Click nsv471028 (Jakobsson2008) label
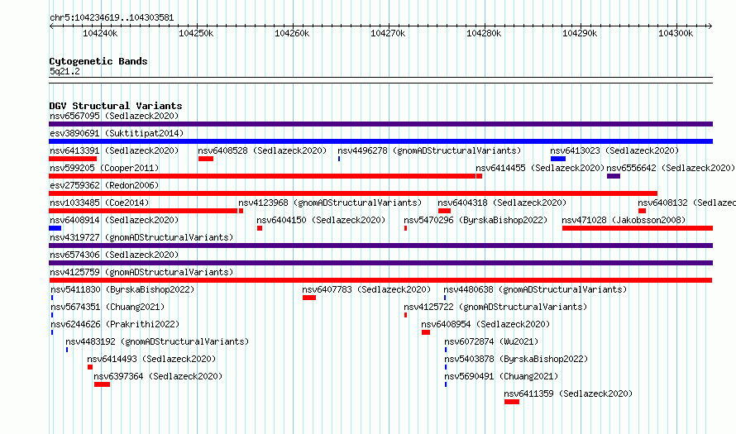The height and width of the screenshot is (434, 736). point(624,220)
